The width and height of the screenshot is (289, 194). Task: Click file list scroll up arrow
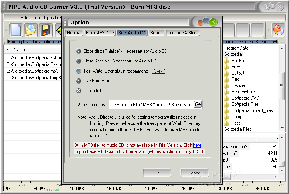tap(282, 137)
